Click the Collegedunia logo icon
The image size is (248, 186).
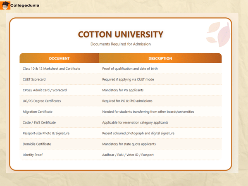click(5, 5)
